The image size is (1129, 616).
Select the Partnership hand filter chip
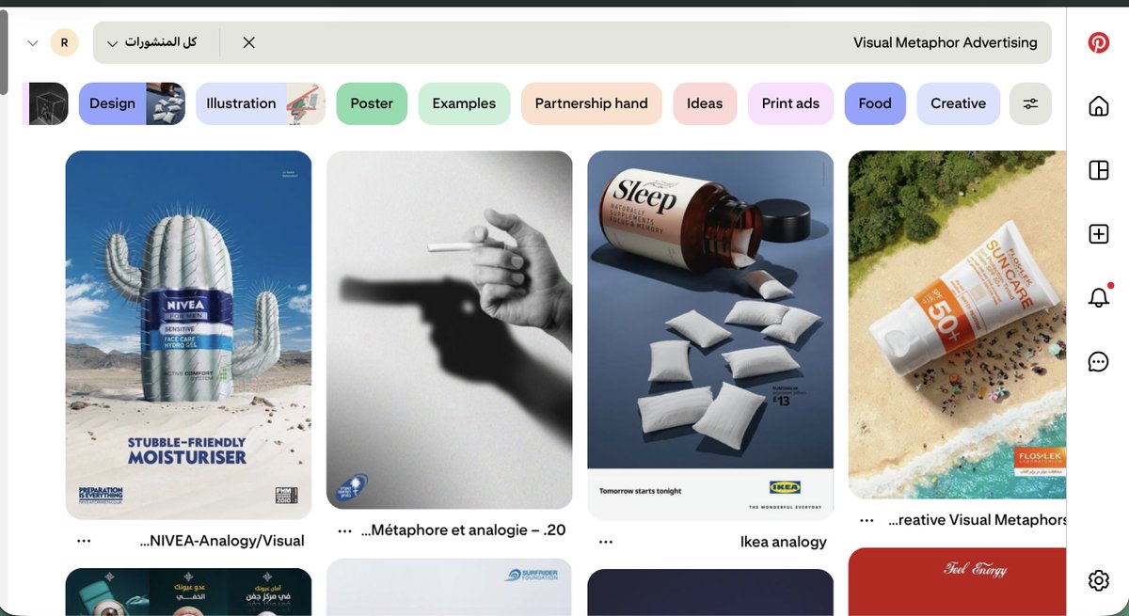pyautogui.click(x=592, y=103)
